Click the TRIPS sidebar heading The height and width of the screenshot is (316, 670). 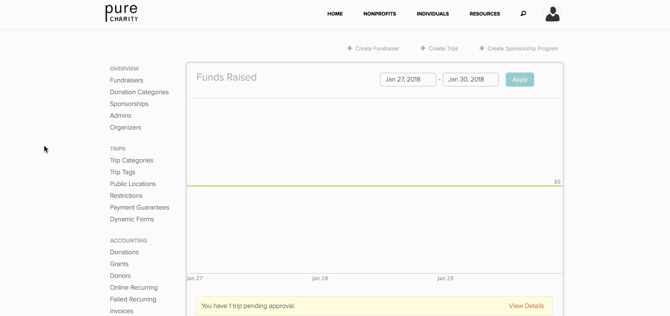pyautogui.click(x=118, y=149)
